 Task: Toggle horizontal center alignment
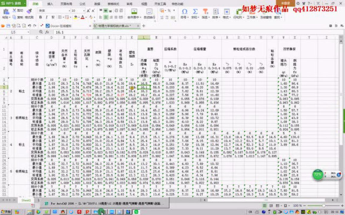(x=106, y=17)
